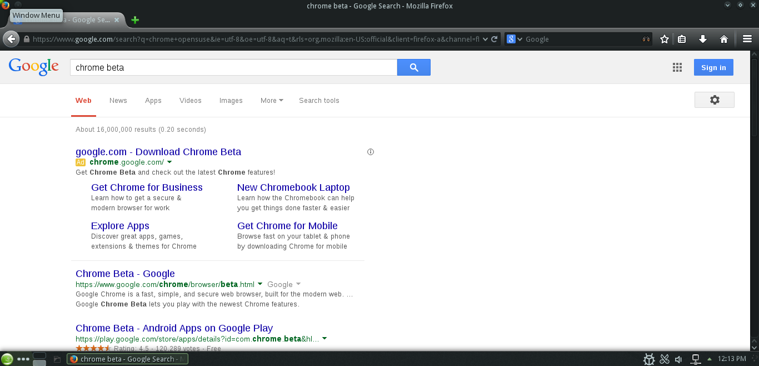Switch to the Videos tab

click(x=191, y=101)
